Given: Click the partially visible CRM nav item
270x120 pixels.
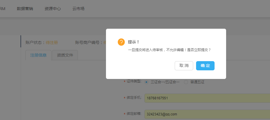Looking at the screenshot, I should 2,9.
